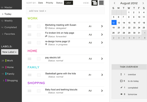Click August 2012 month title
The height and width of the screenshot is (102, 147).
[x=129, y=3]
